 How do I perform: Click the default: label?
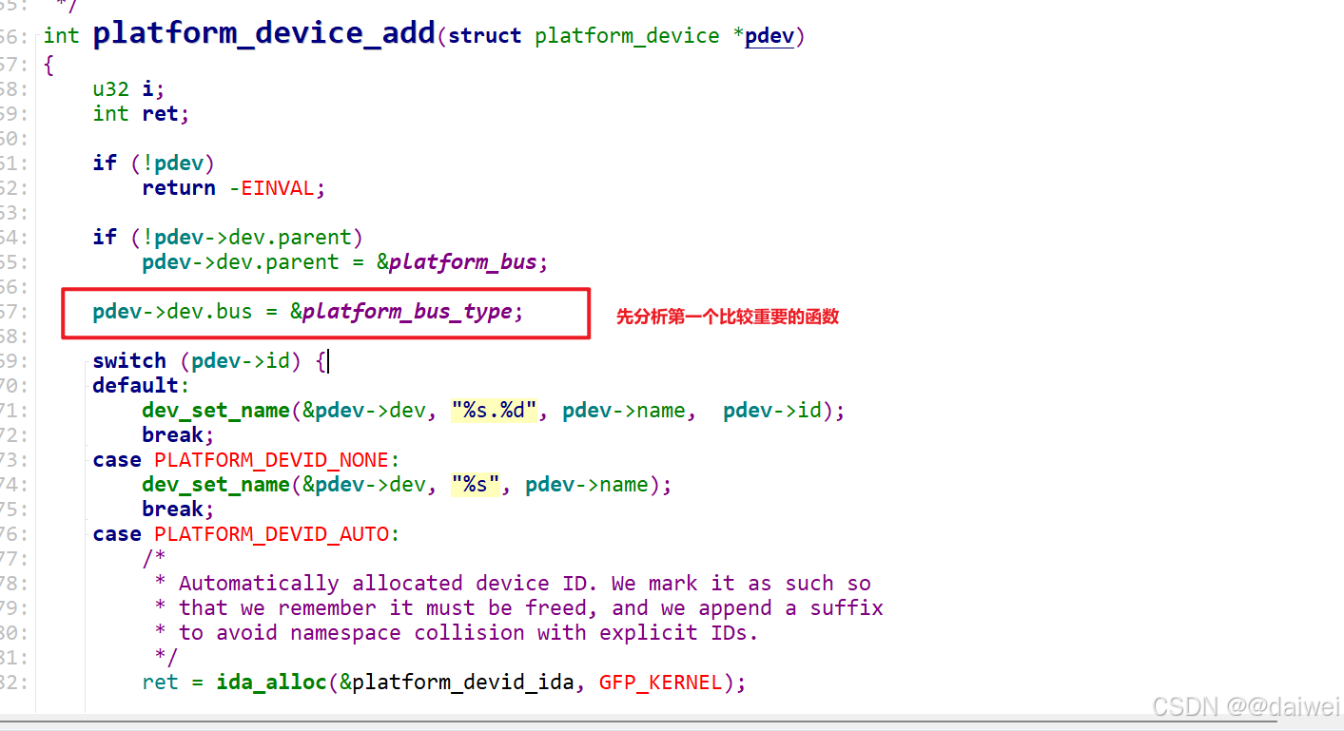coord(141,386)
